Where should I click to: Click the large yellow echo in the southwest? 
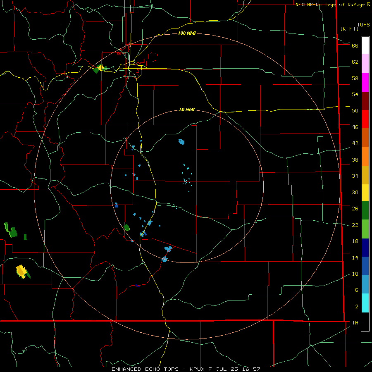[22, 272]
